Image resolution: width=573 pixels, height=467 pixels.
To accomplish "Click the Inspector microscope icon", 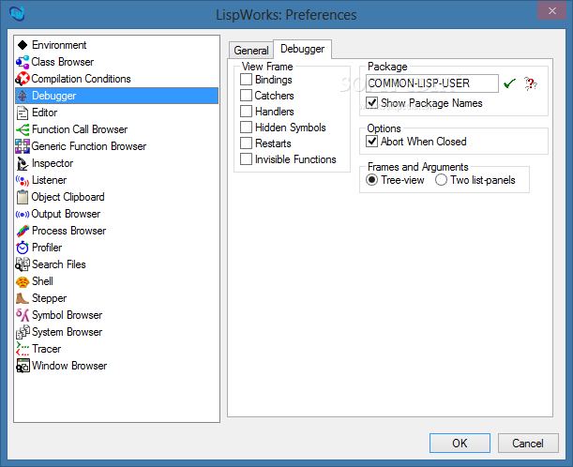I will click(x=23, y=163).
